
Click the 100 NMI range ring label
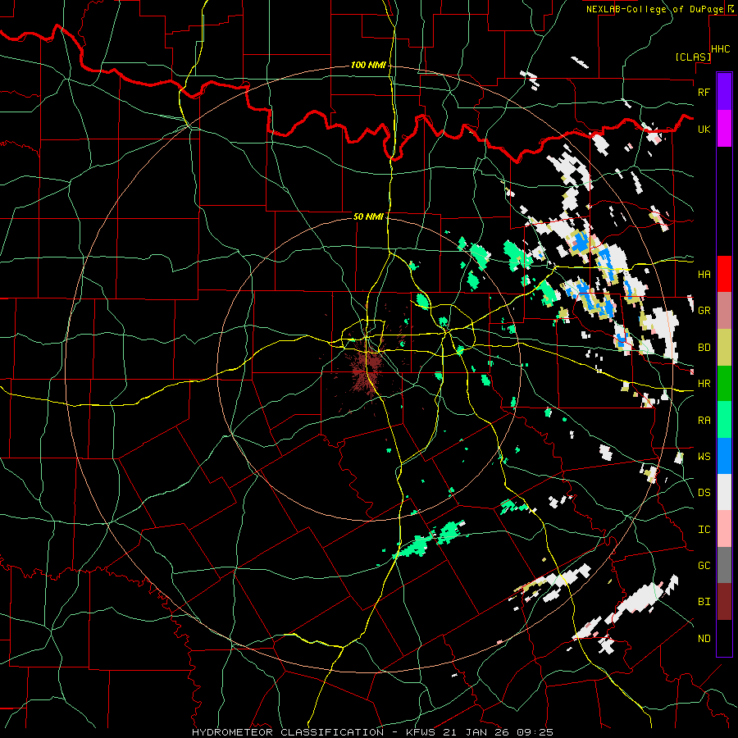tap(368, 65)
